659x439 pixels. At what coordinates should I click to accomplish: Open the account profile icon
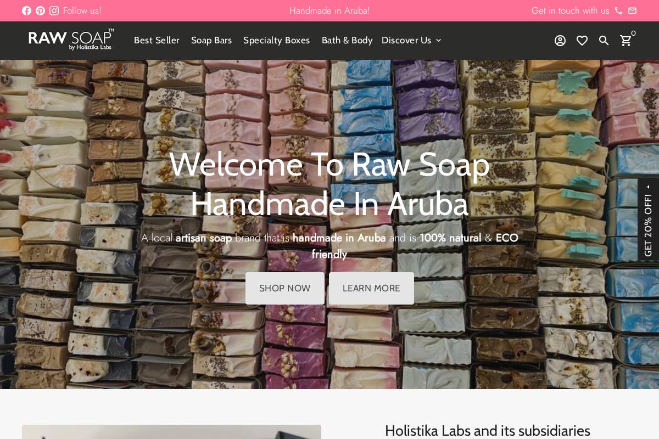[x=560, y=41]
